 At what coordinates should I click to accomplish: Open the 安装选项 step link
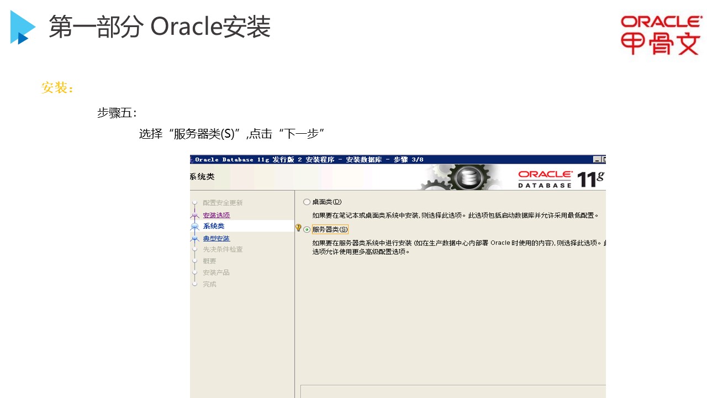pyautogui.click(x=217, y=215)
